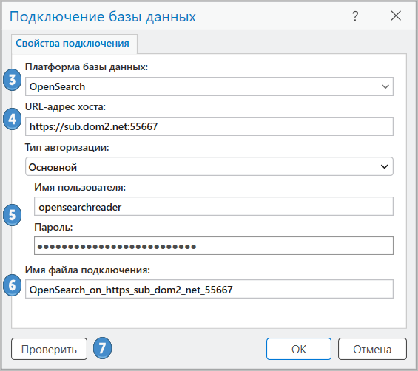Click the connection file name field
Viewport: 418px width, 371px height.
coord(209,289)
